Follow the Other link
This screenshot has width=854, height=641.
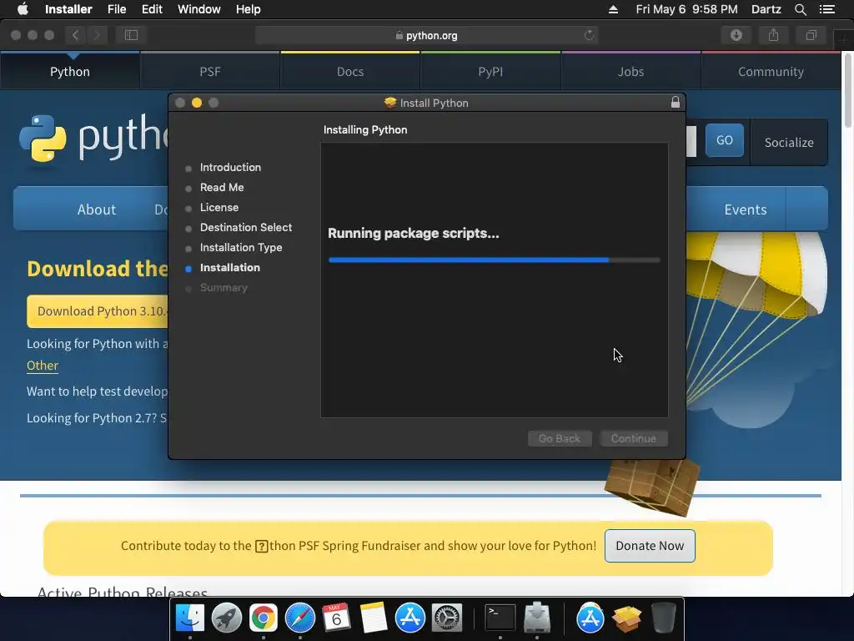coord(43,366)
